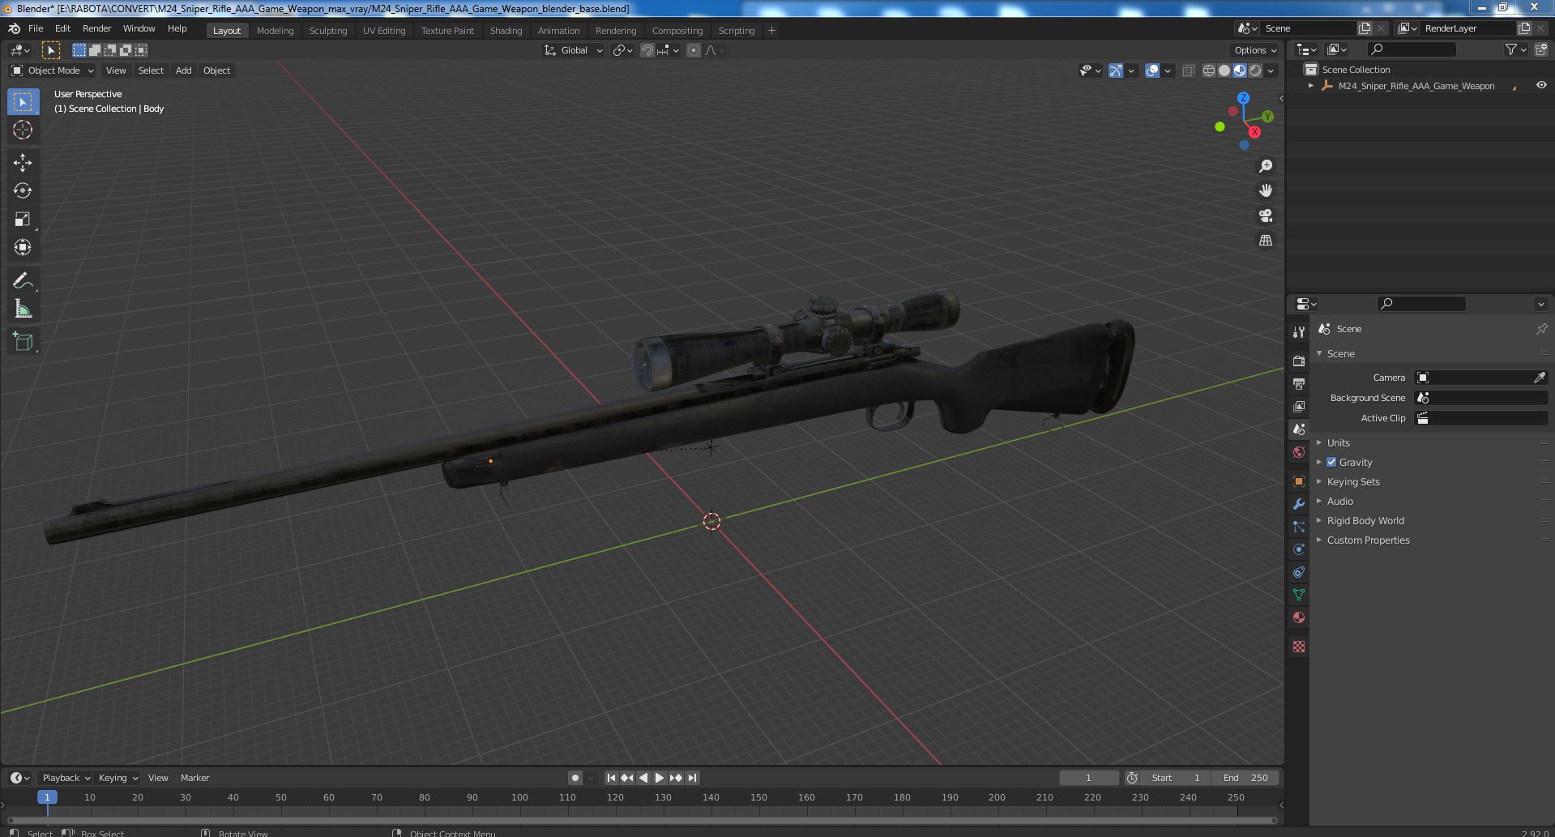Jump to the end frame
This screenshot has width=1555, height=837.
coord(692,778)
